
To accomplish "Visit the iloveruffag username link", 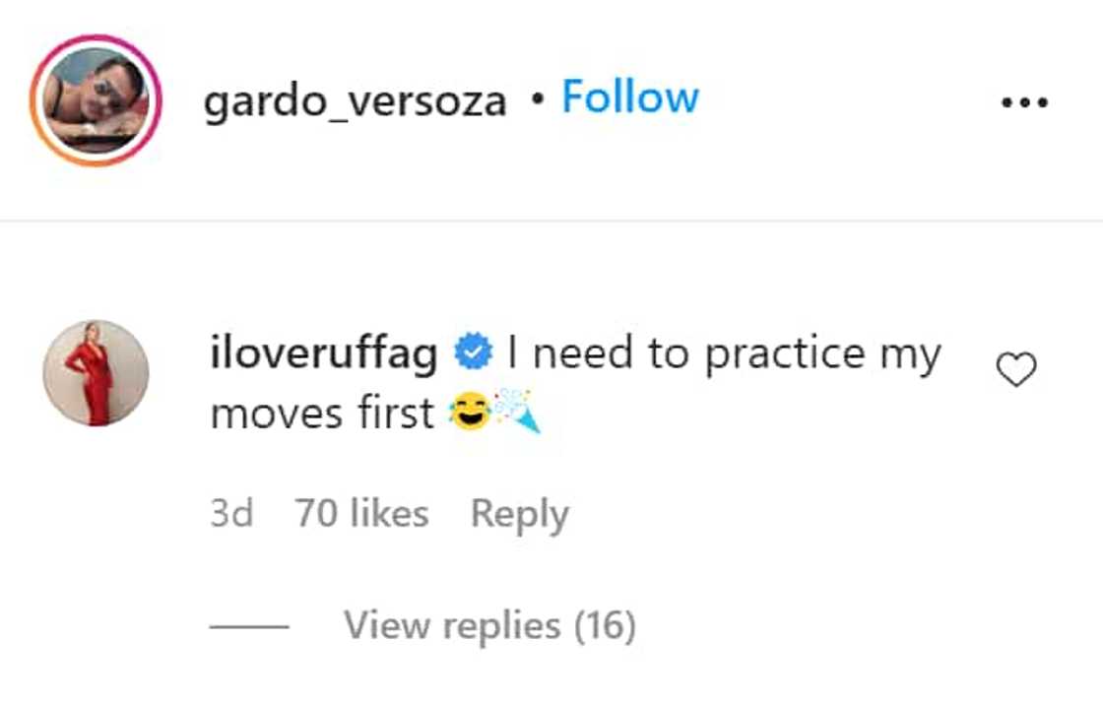I will tap(324, 354).
